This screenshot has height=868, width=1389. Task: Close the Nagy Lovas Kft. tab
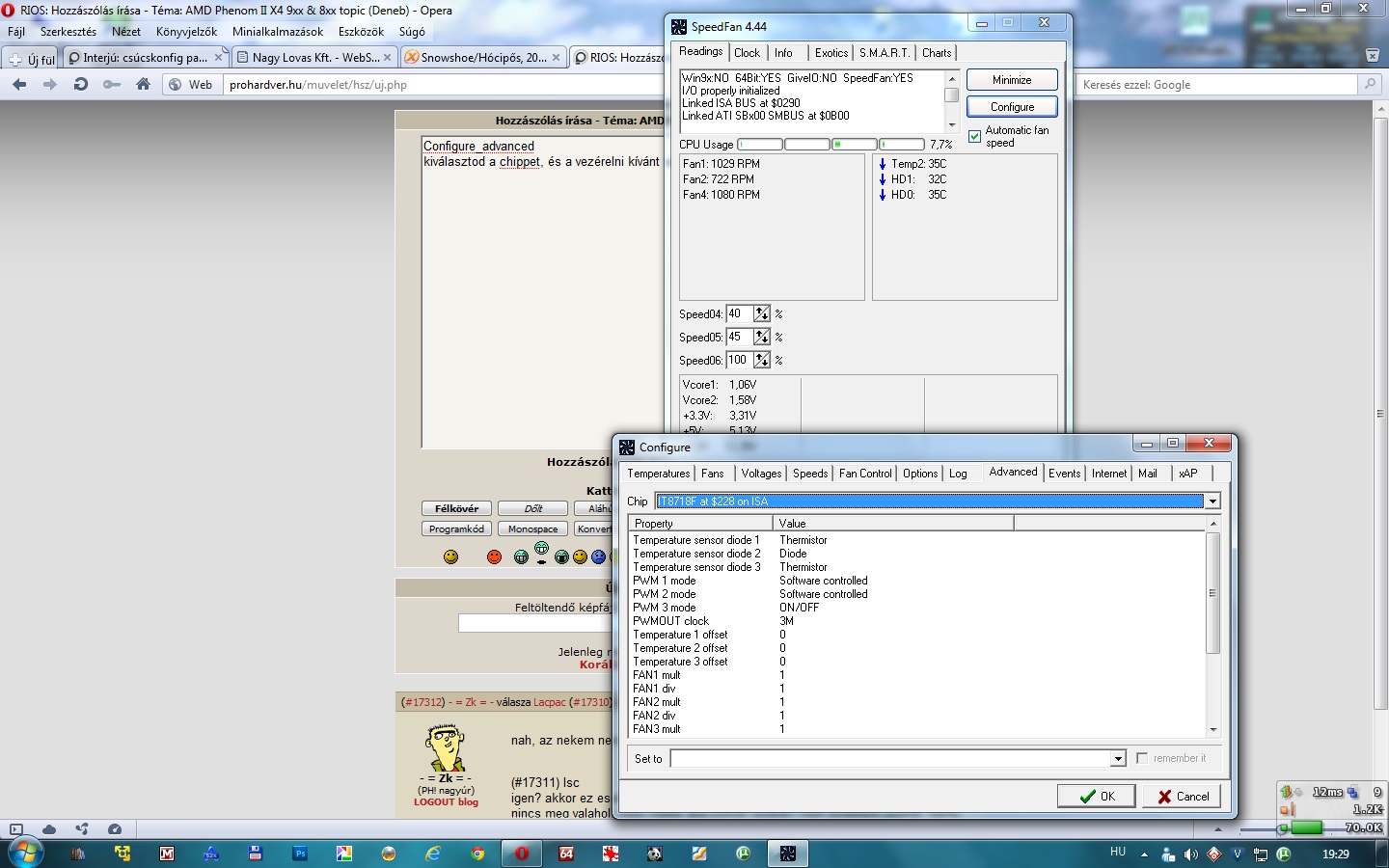(388, 58)
